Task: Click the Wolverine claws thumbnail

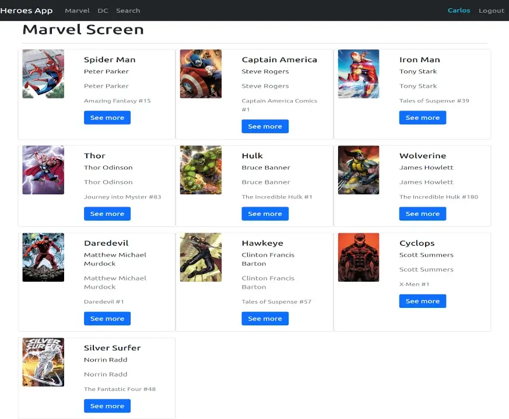Action: coord(359,170)
